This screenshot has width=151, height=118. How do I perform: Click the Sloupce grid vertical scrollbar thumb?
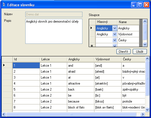coord(145,32)
